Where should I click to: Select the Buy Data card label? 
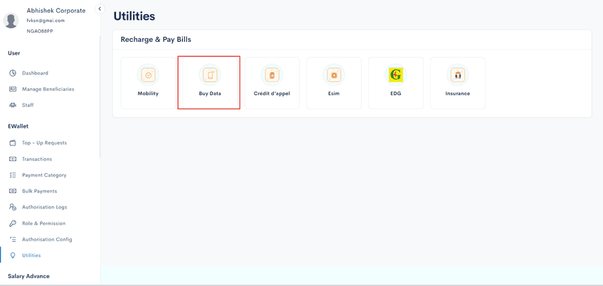pyautogui.click(x=210, y=94)
